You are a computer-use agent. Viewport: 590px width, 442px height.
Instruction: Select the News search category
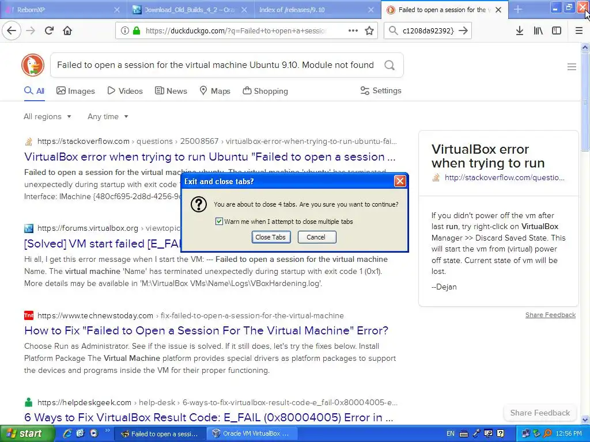click(x=171, y=91)
